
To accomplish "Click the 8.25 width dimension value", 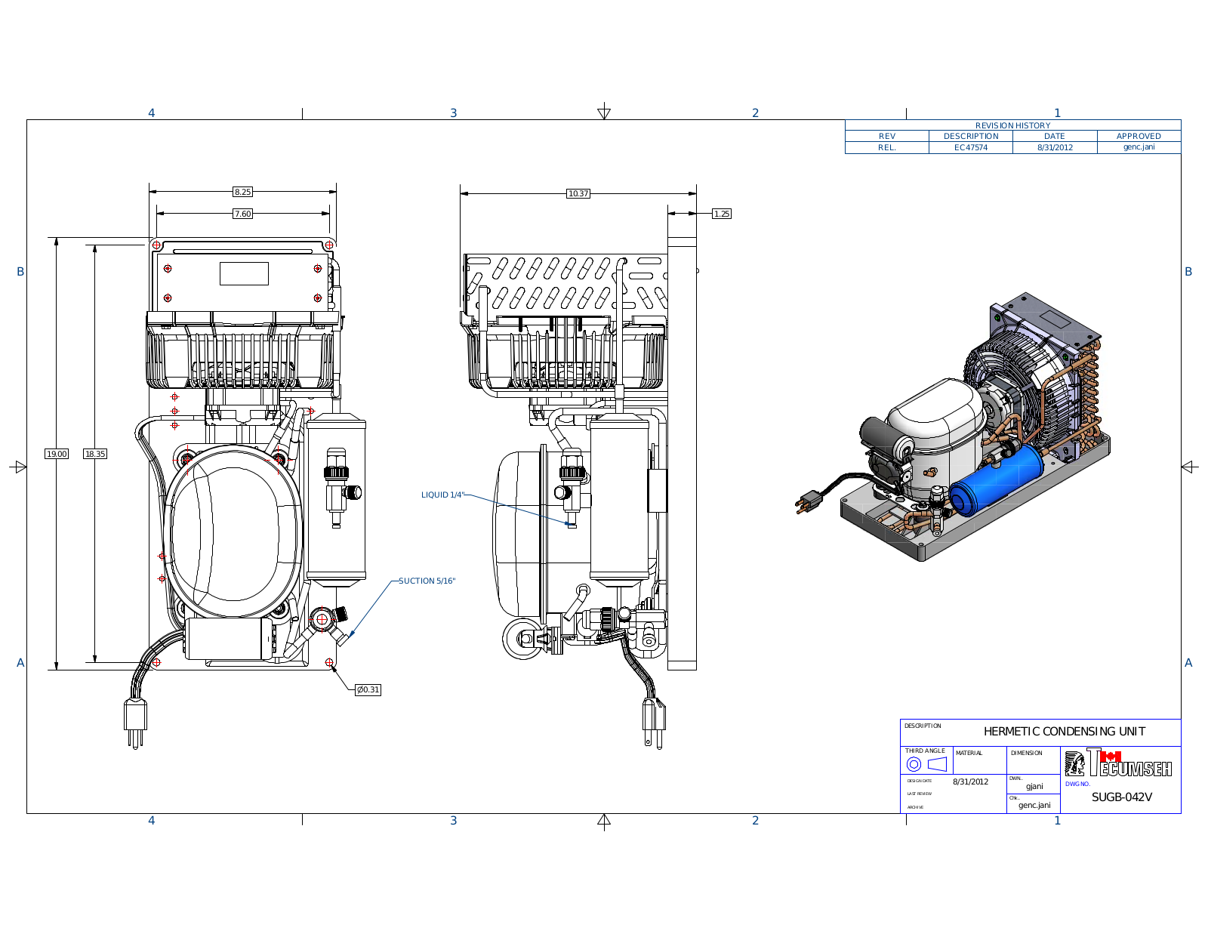I will (242, 192).
